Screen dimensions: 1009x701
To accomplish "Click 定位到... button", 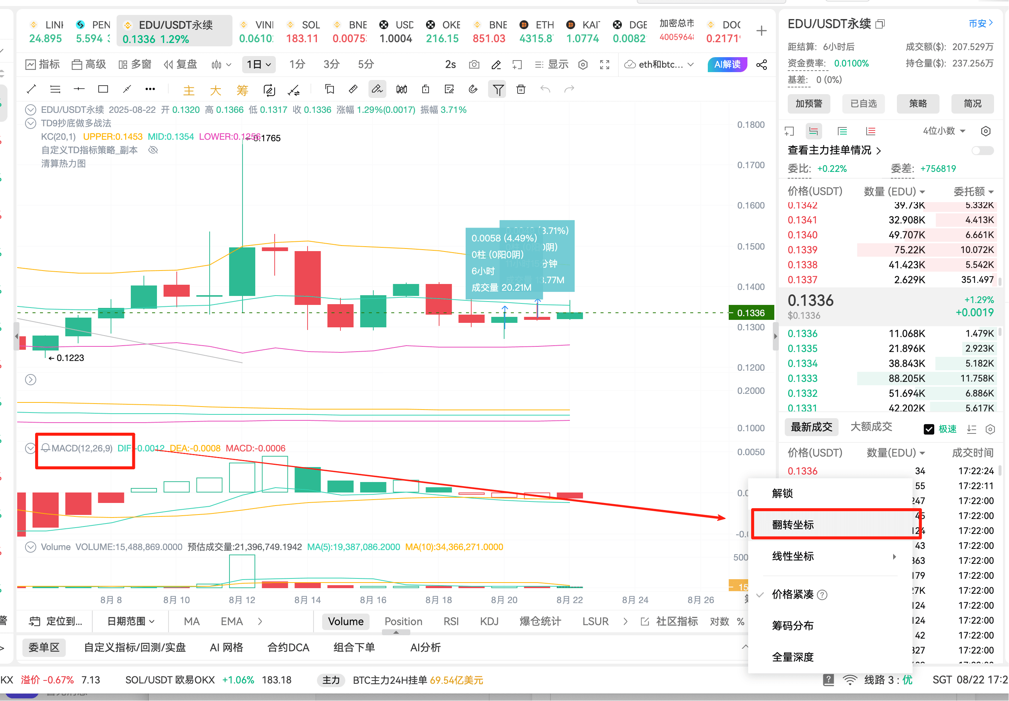I will (x=55, y=621).
